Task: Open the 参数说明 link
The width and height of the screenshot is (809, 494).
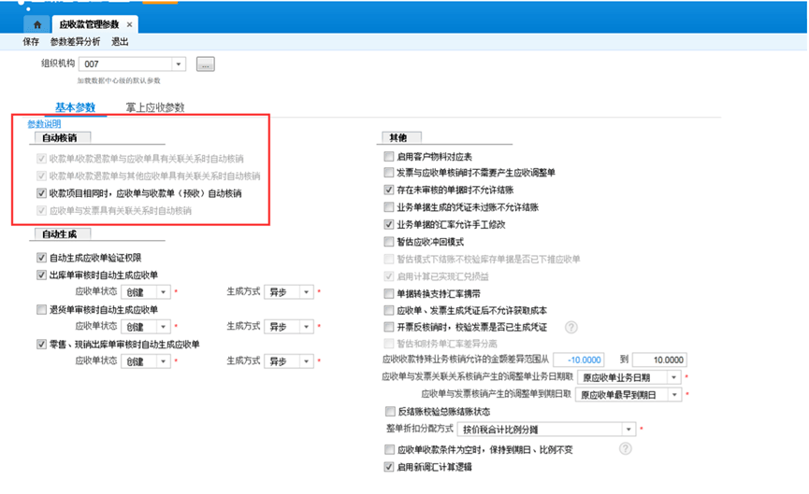Action: coord(44,123)
